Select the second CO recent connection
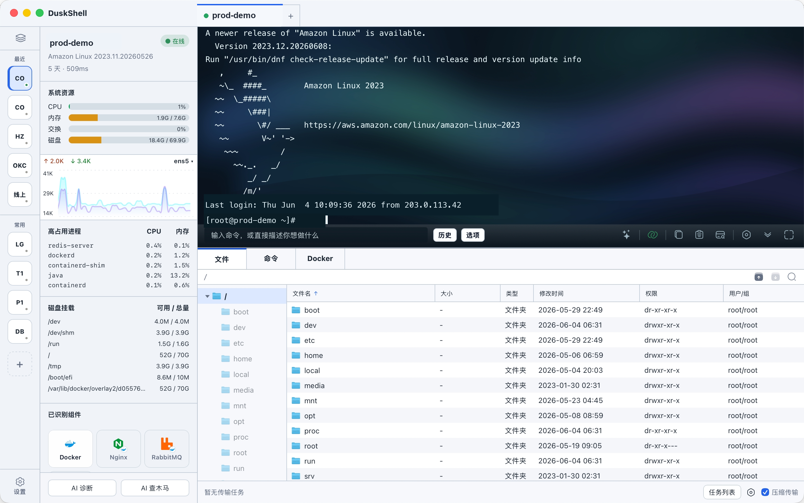 (20, 108)
